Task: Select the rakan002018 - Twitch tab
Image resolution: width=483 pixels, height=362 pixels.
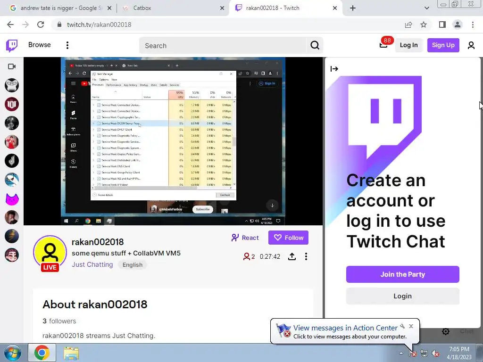Action: 286,8
